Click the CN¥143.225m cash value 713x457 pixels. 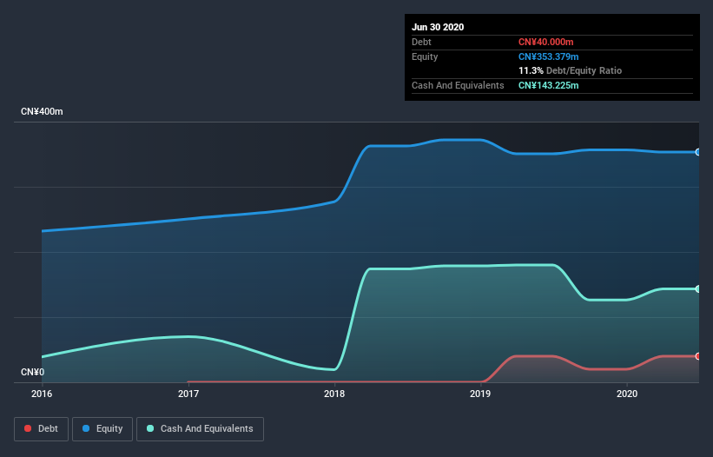point(548,85)
